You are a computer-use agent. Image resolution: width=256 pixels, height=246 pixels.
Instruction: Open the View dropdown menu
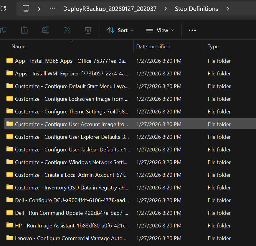click(160, 30)
